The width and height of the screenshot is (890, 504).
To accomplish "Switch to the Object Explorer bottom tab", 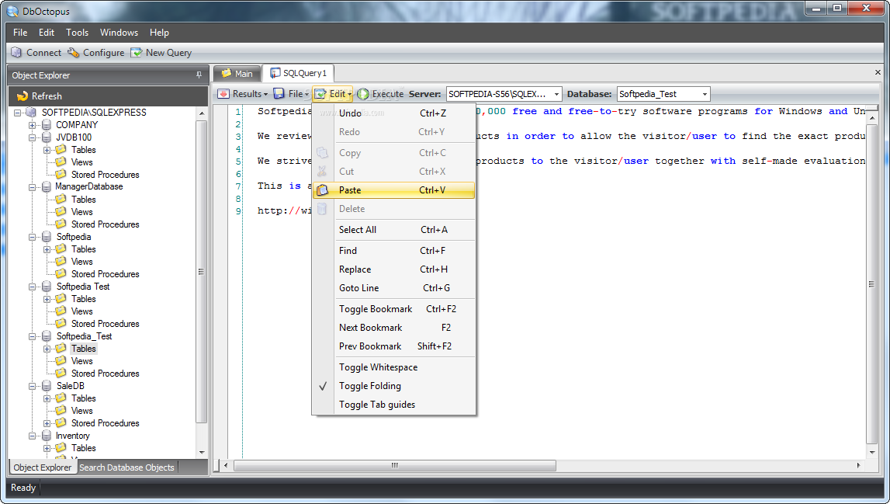I will point(43,467).
